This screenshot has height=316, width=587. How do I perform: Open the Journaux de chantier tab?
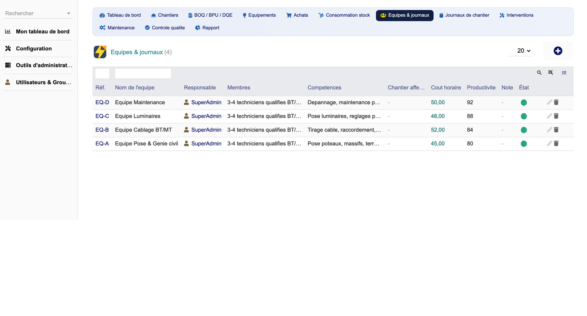(x=464, y=15)
